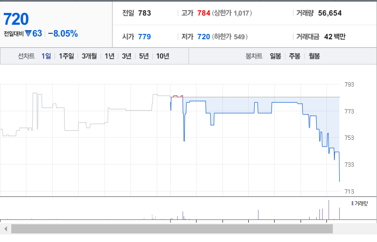377x242 pixels.
Task: Open the 일봉 candlestick chart
Action: click(x=275, y=56)
